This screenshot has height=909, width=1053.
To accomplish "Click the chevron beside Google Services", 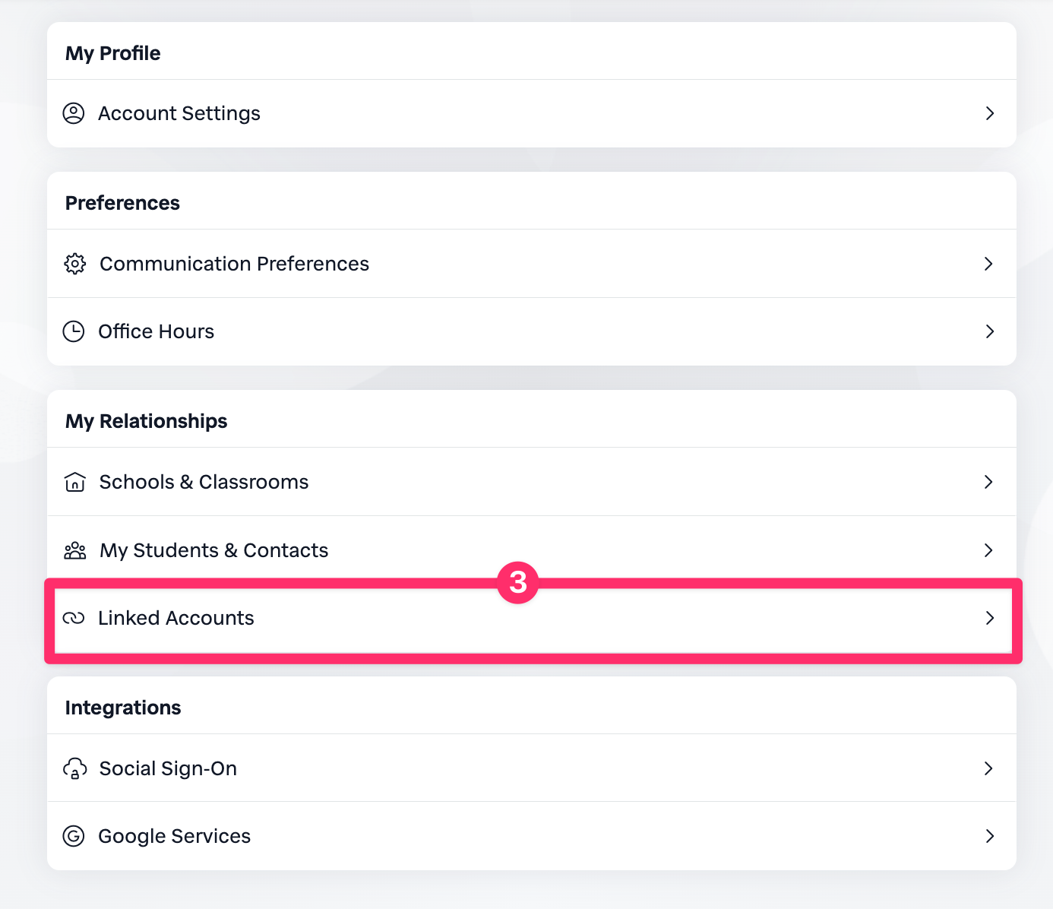I will click(x=990, y=836).
